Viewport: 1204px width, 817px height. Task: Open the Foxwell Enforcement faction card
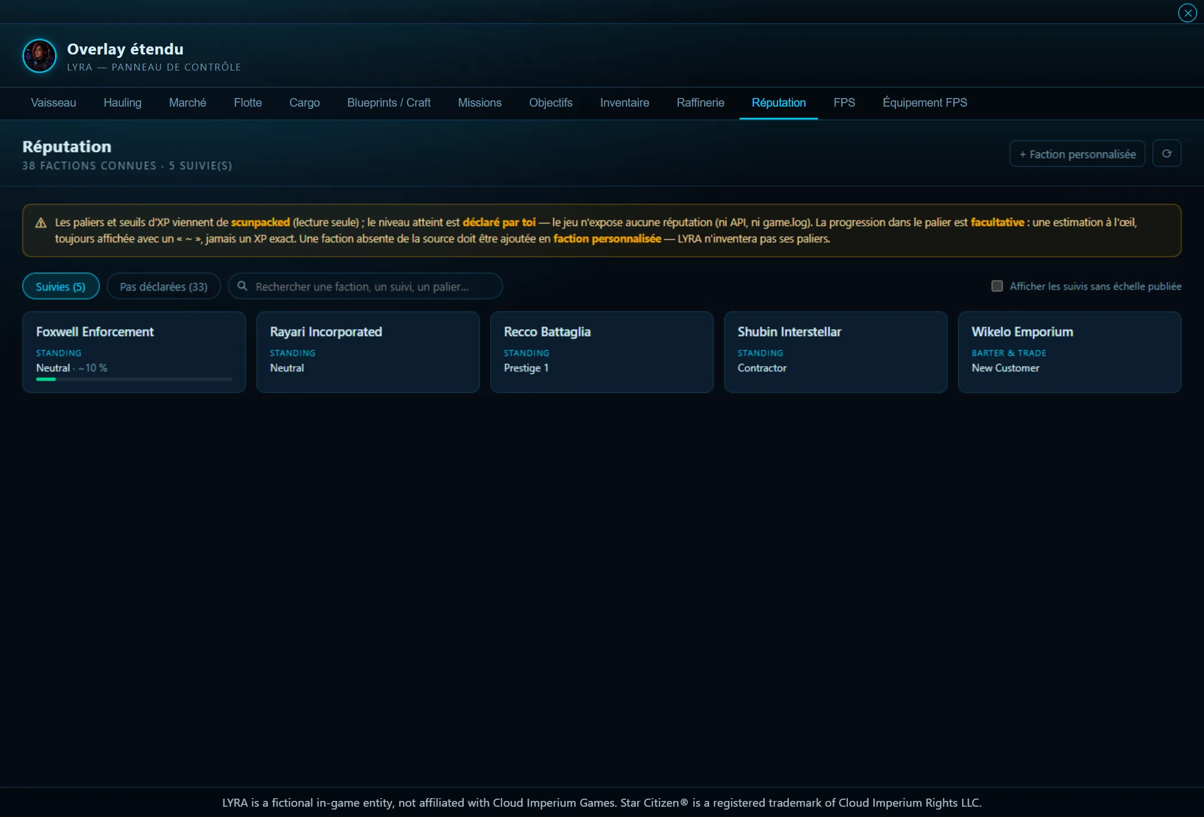coord(134,352)
